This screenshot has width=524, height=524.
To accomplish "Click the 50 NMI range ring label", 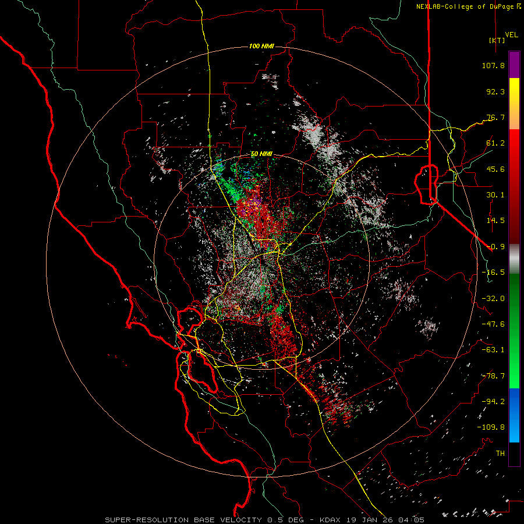I will (x=261, y=154).
